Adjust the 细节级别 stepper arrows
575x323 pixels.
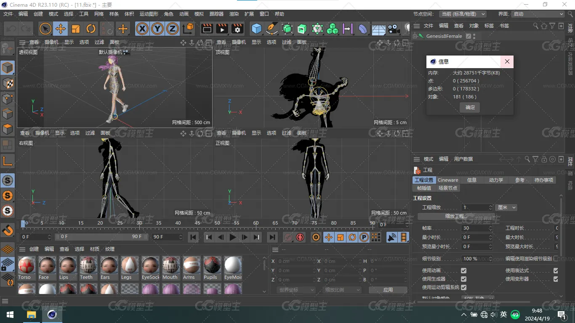tap(490, 259)
